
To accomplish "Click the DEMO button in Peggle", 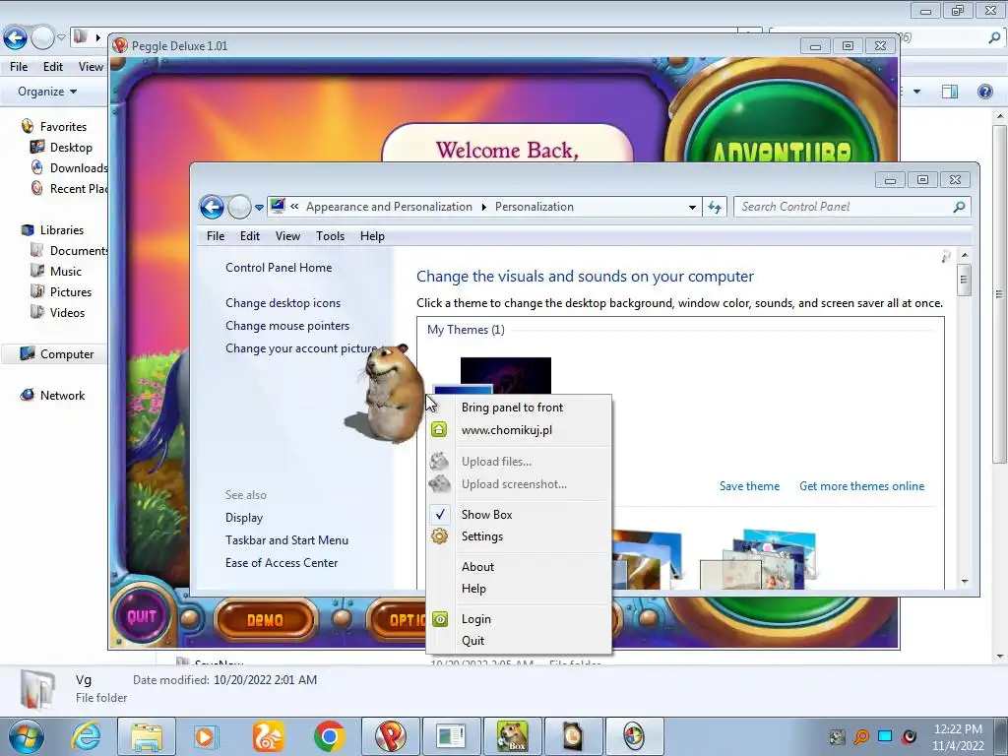I will 266,620.
